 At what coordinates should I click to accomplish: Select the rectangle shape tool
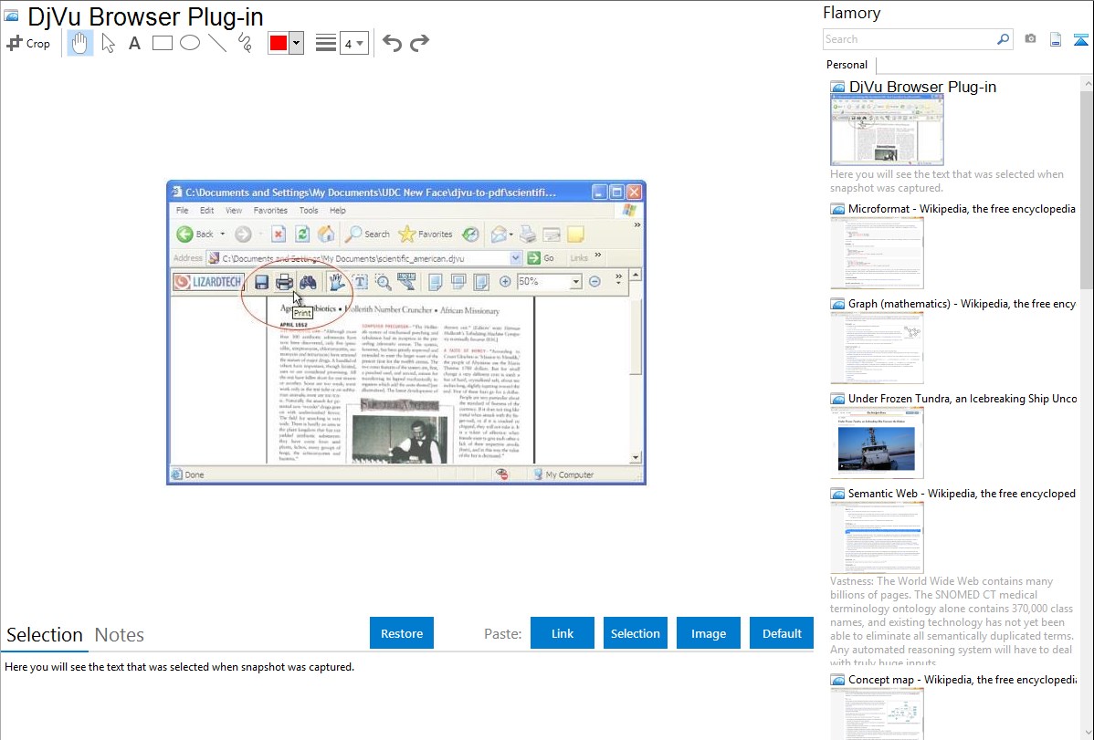tap(162, 43)
